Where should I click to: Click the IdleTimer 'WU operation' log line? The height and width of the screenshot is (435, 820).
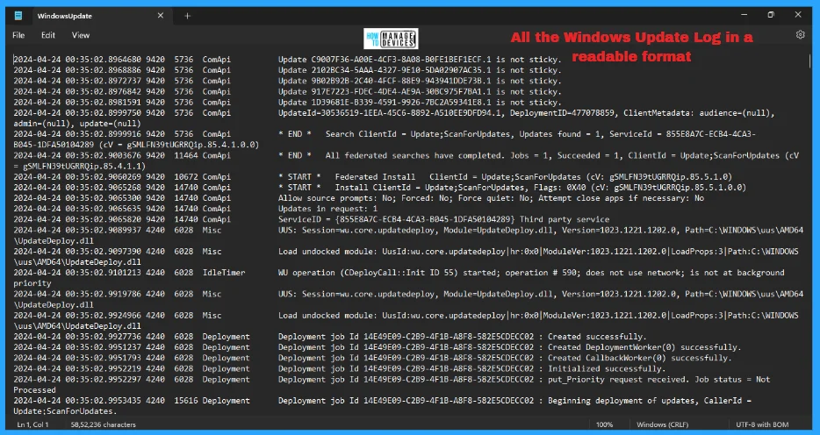(399, 278)
